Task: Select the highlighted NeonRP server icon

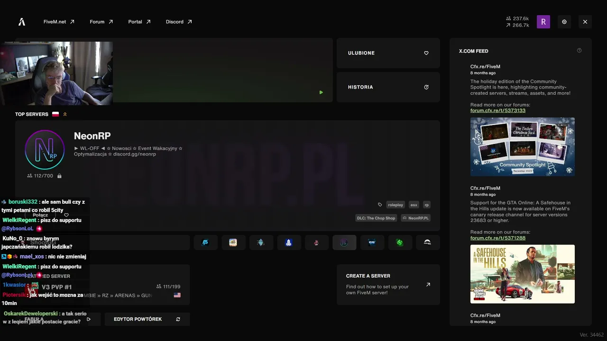Action: [x=344, y=242]
